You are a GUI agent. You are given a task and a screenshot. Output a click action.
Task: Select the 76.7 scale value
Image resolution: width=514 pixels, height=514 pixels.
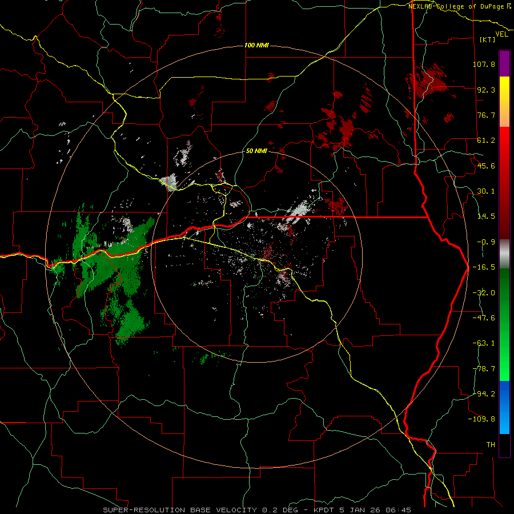(486, 115)
